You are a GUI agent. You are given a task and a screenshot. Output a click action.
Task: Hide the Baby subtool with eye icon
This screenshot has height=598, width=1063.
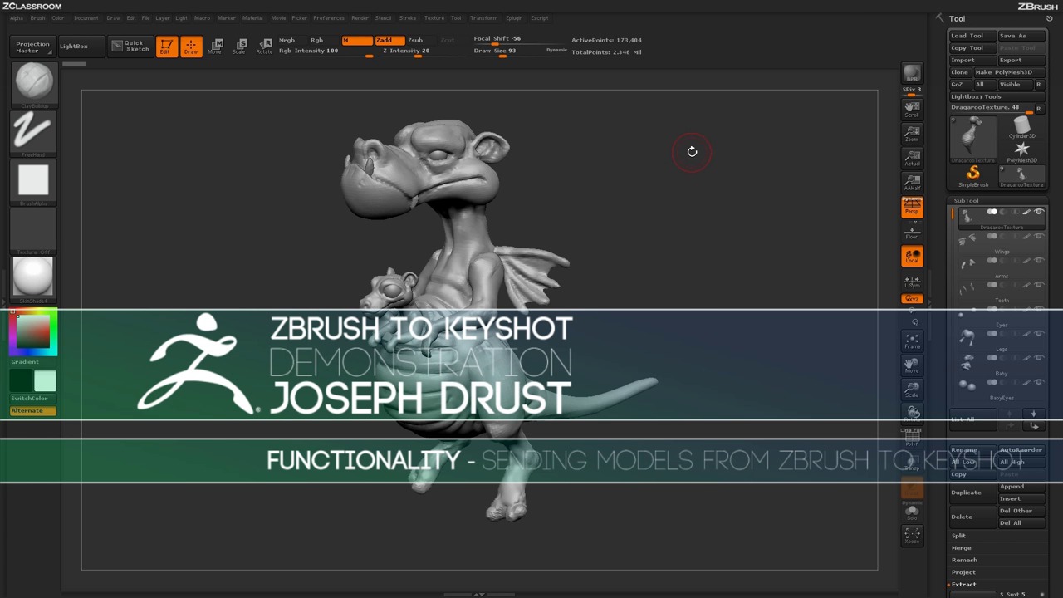pos(1038,358)
